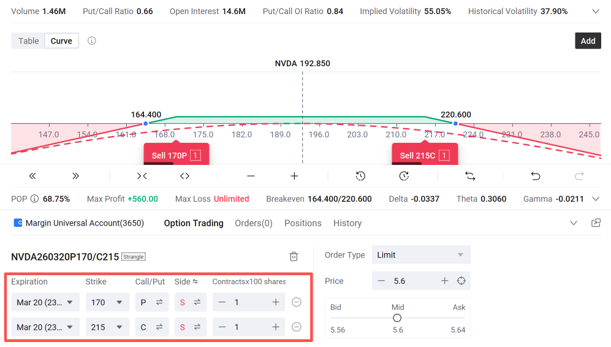Zoom in the chart with plus
Screen dimensions: 611x347
(x=294, y=176)
